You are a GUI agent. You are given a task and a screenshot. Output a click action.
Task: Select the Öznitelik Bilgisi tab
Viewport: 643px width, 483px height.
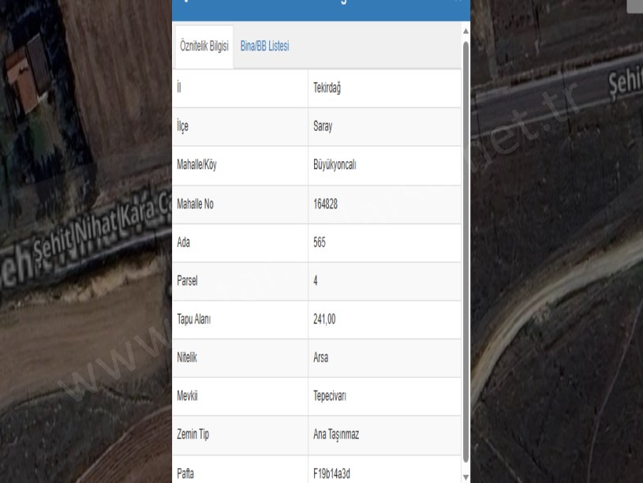(x=204, y=47)
